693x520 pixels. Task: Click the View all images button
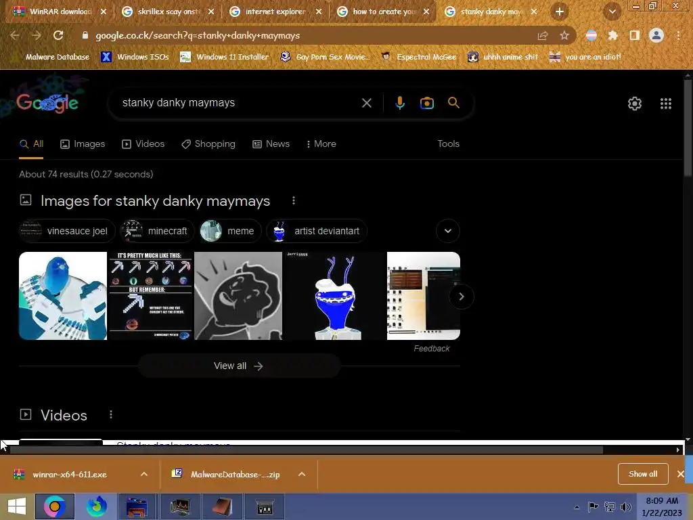pos(239,366)
